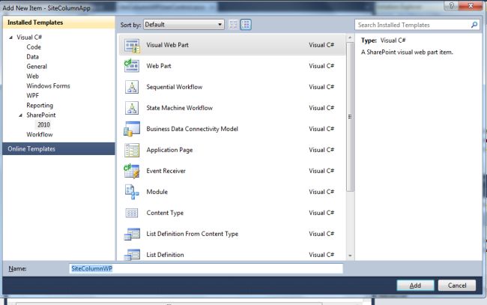This screenshot has width=487, height=305.
Task: Pick the Sequential Workflow icon
Action: [132, 87]
